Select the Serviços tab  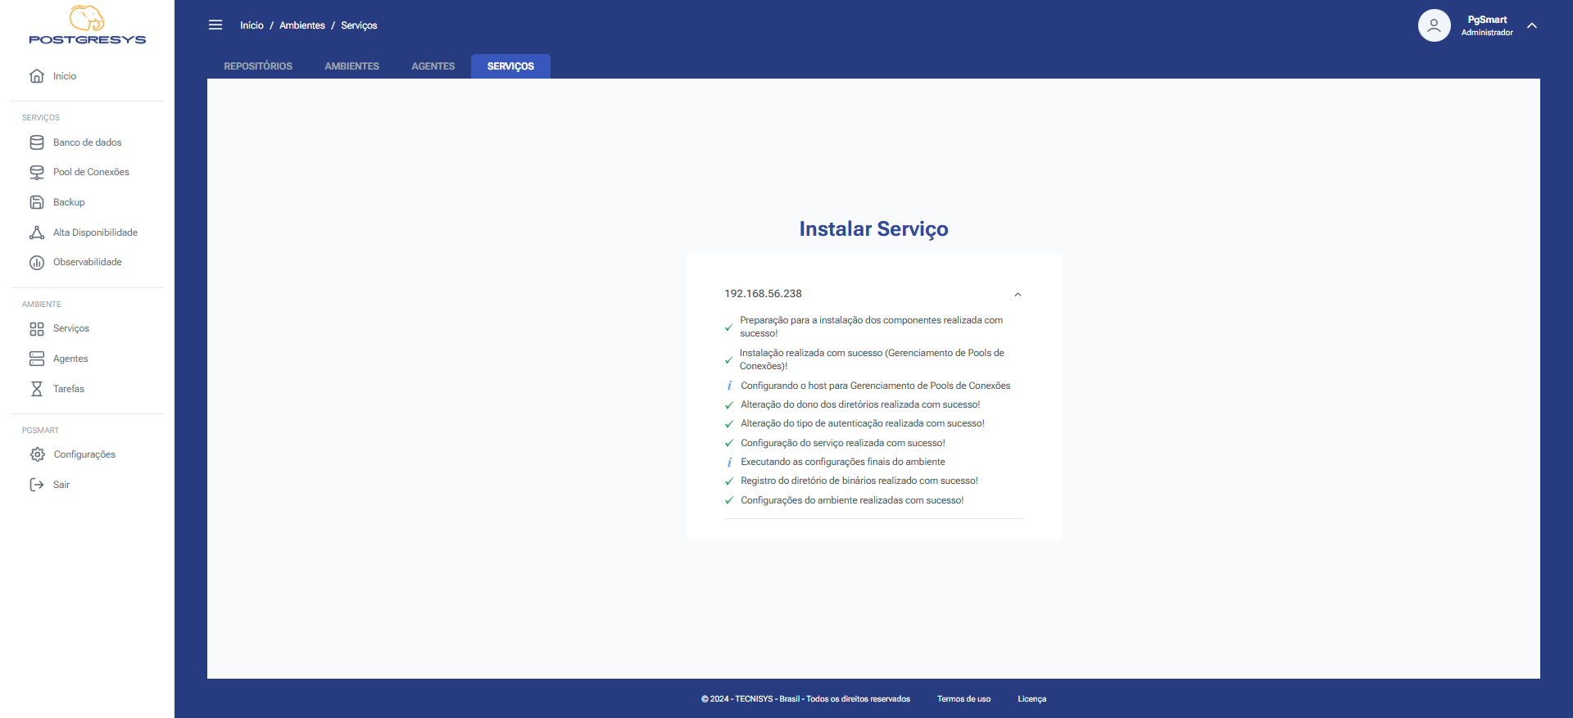(x=510, y=66)
